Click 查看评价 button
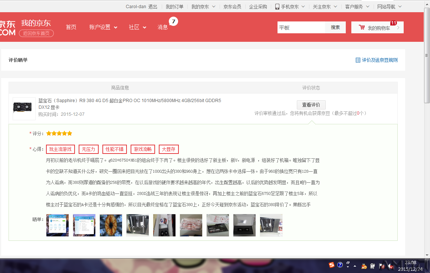Image resolution: width=430 pixels, height=273 pixels. click(x=311, y=105)
